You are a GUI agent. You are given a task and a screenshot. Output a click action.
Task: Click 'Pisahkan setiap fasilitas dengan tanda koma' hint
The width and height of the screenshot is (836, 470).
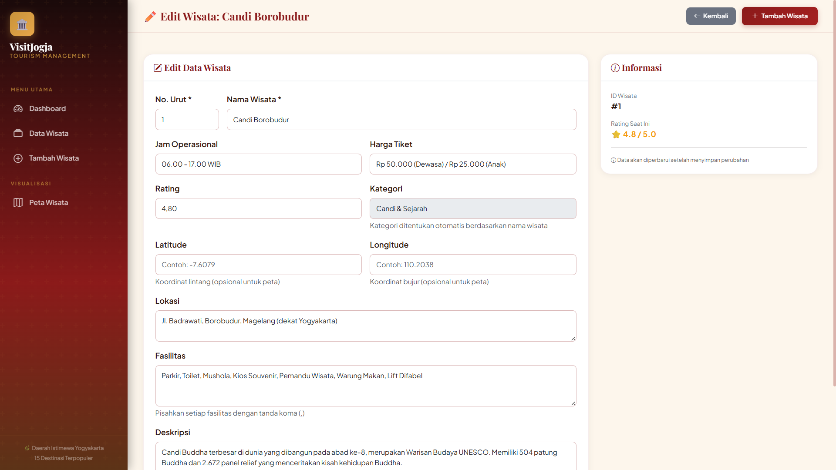coord(230,413)
